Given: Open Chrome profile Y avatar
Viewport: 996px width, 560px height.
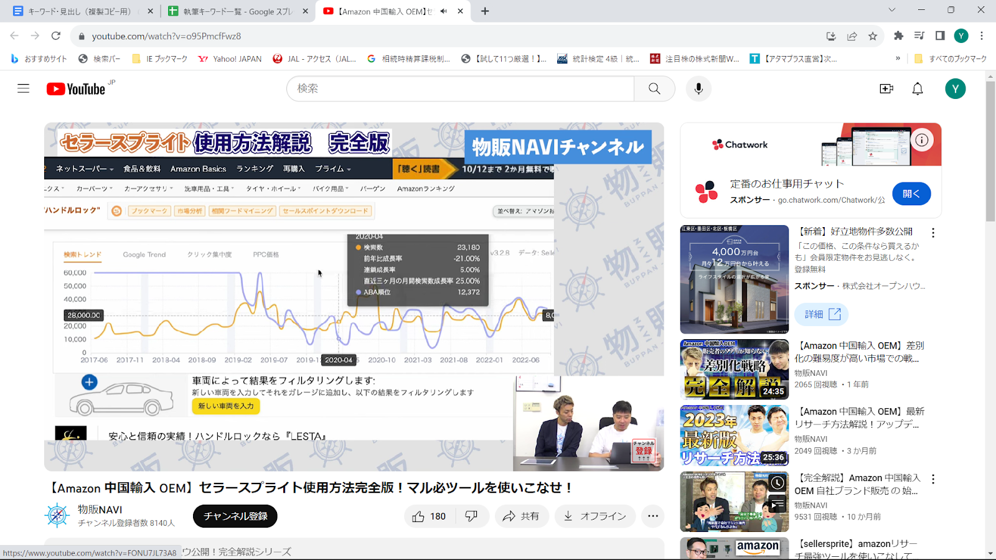Looking at the screenshot, I should pos(961,36).
